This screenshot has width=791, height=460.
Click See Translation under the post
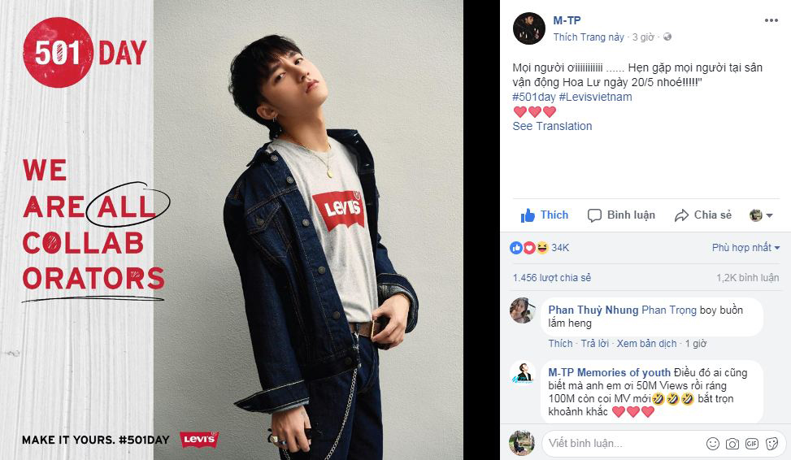(552, 126)
